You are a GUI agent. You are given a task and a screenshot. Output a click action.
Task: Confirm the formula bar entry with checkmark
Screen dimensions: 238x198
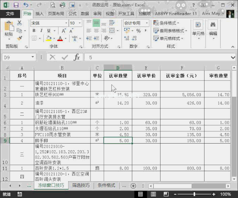(65, 57)
